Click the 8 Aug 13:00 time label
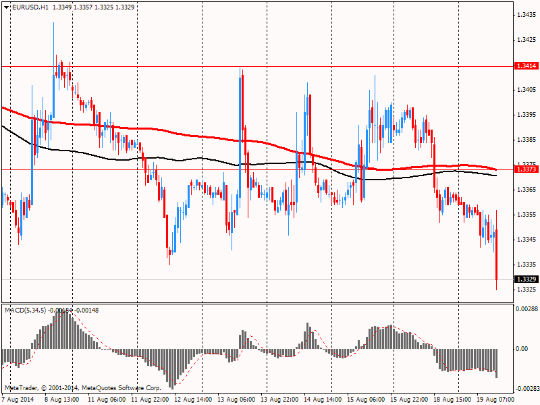The height and width of the screenshot is (405, 540). (62, 400)
